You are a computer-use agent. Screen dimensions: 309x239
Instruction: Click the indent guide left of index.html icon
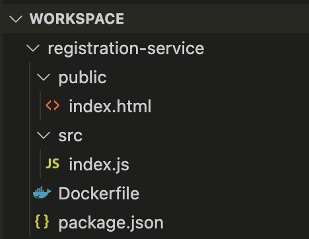tap(40, 106)
